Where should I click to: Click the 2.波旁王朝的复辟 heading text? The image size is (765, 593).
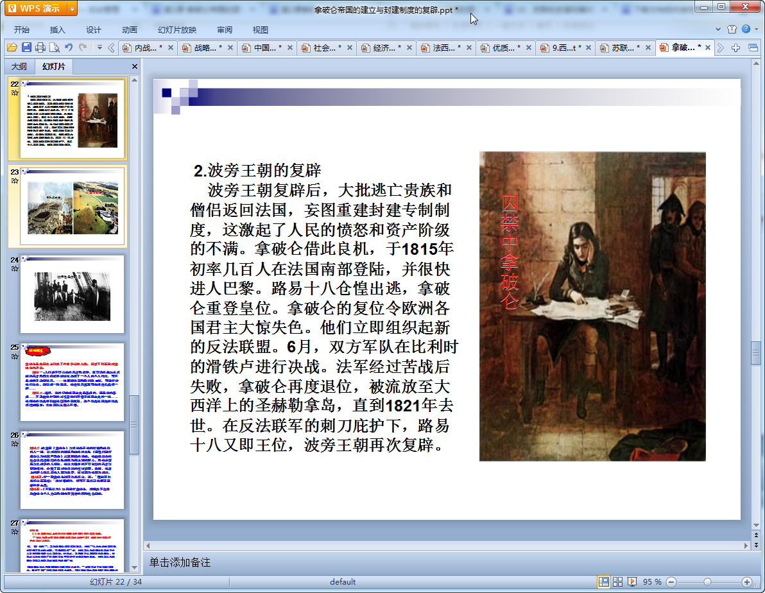[257, 170]
